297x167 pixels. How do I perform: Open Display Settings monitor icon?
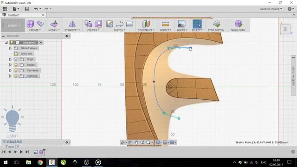click(158, 142)
